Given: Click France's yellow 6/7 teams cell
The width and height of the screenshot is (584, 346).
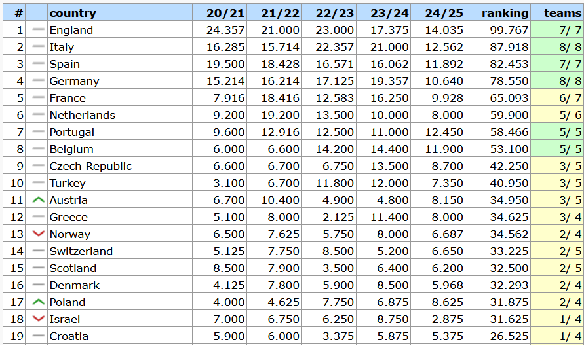Looking at the screenshot, I should [x=557, y=98].
